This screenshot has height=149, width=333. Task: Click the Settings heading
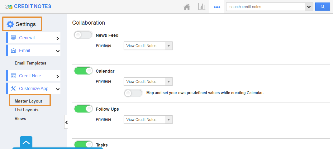[26, 24]
